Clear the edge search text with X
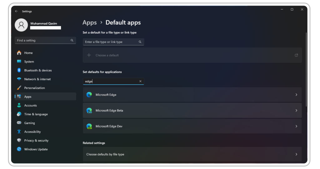 (x=140, y=81)
